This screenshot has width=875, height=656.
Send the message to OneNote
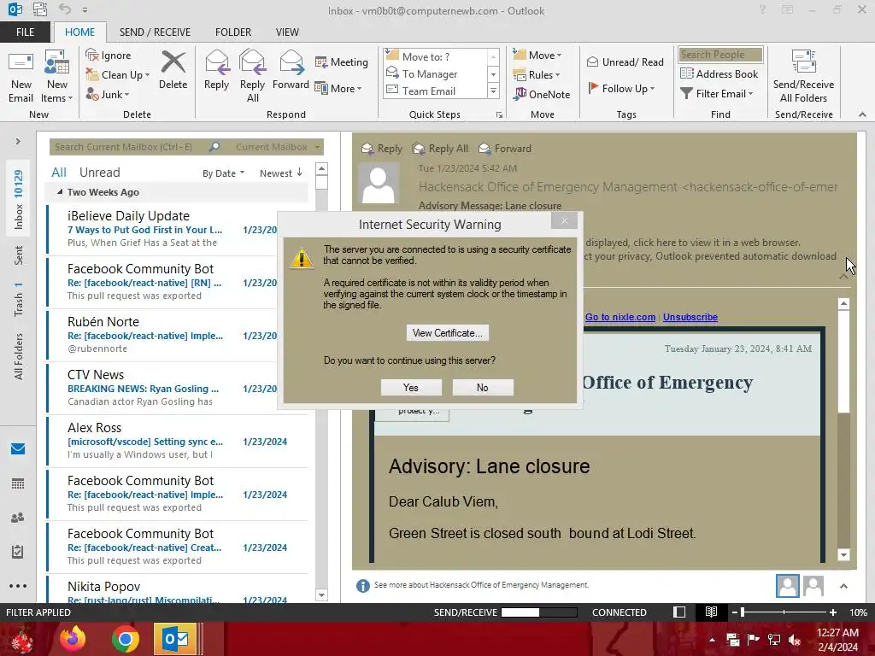point(542,94)
